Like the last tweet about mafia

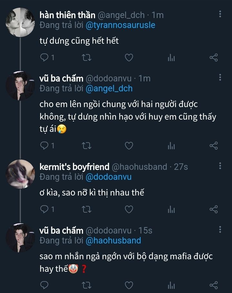[x=129, y=285]
